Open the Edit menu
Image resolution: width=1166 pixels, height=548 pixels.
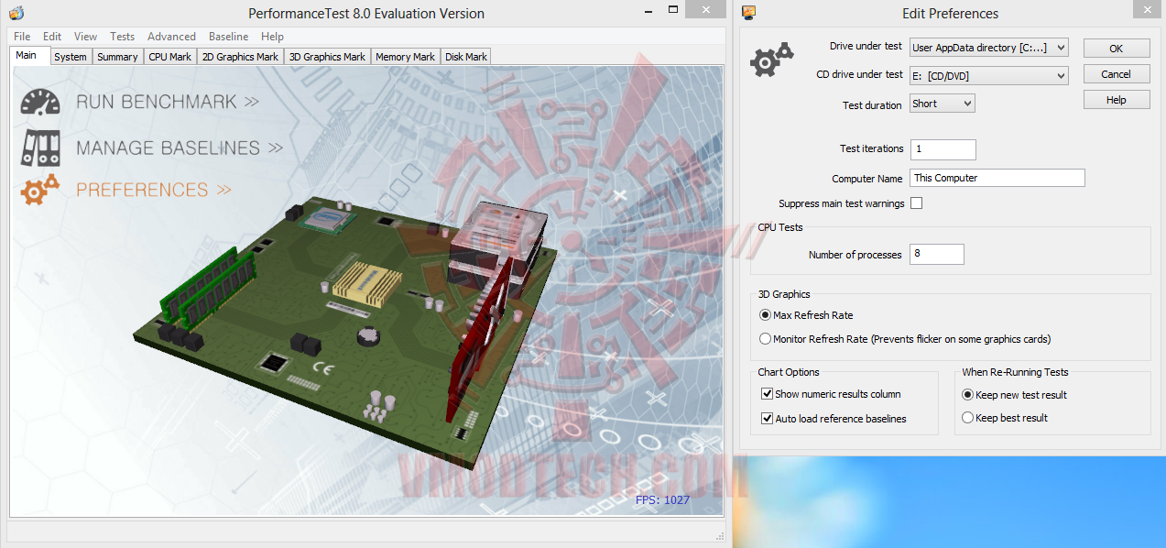pos(52,37)
